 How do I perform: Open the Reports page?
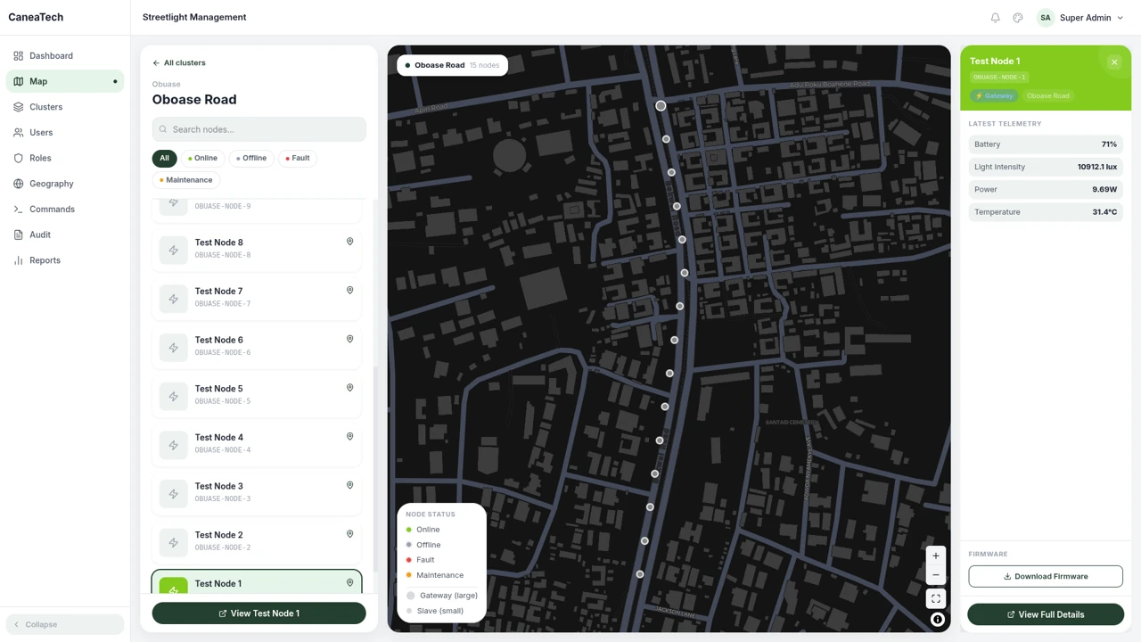(65, 260)
